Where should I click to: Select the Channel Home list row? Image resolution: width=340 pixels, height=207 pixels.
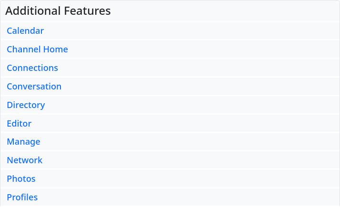point(170,49)
